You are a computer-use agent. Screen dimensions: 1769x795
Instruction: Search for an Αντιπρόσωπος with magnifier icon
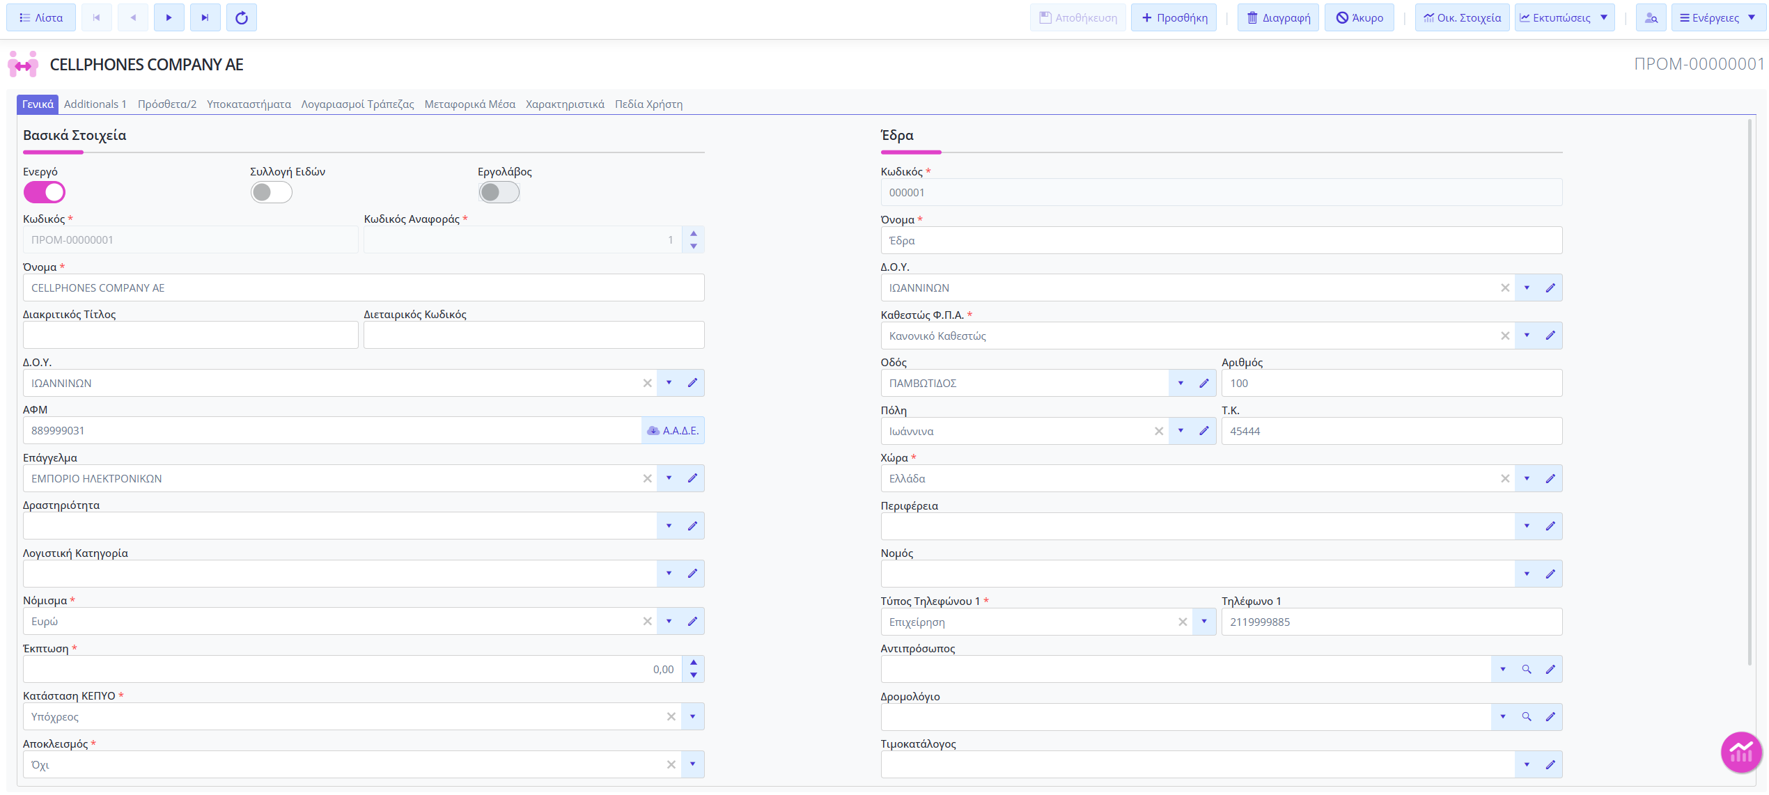coord(1527,669)
